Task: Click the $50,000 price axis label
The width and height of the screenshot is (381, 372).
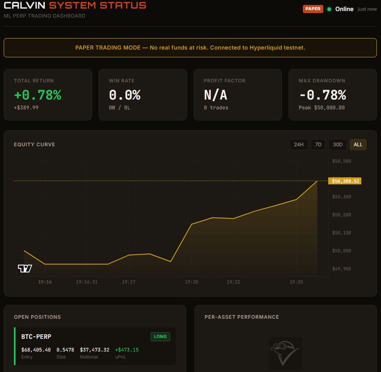Action: point(342,251)
